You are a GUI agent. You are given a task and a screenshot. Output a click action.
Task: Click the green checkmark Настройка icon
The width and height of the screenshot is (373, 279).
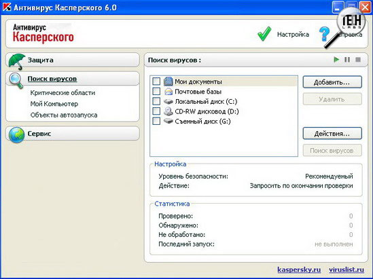pos(264,34)
